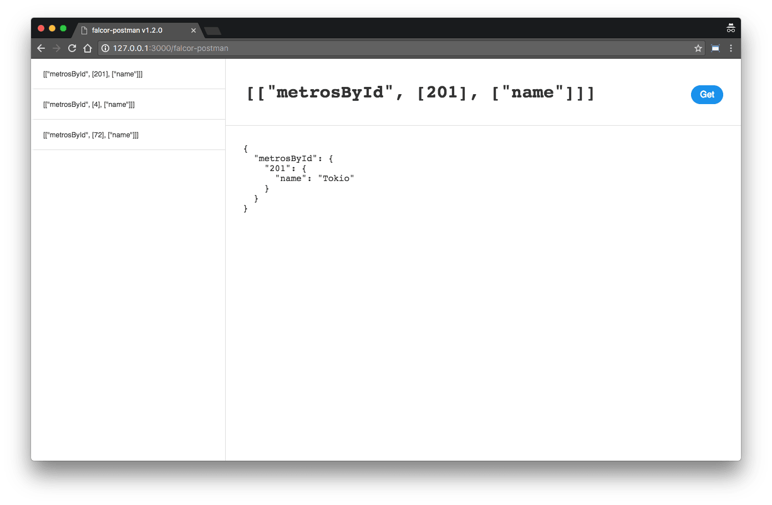Minimize the window with the yellow button
This screenshot has width=772, height=505.
pyautogui.click(x=52, y=28)
